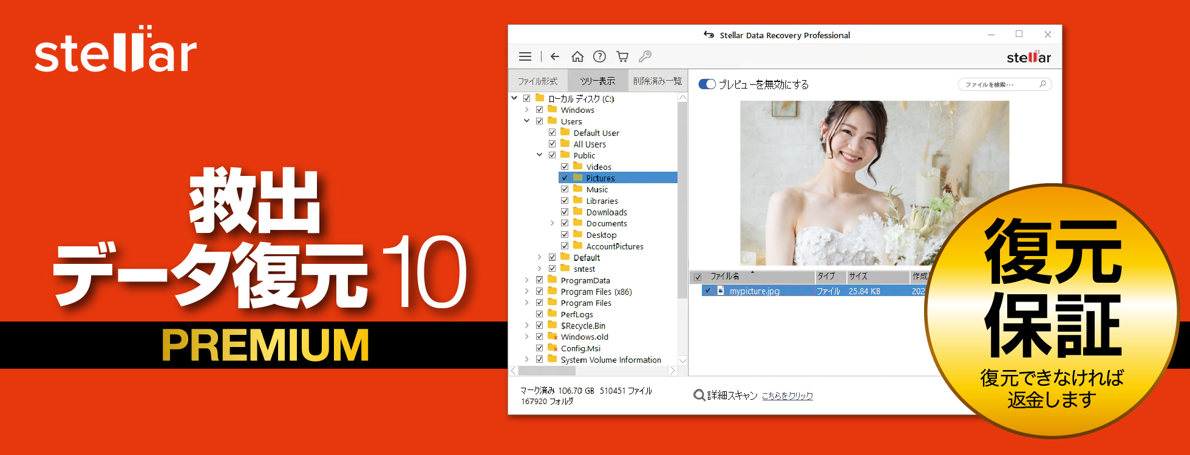Select the Desktop folder
This screenshot has width=1190, height=455.
(601, 235)
